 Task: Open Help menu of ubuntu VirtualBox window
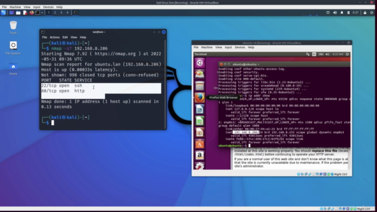[x=251, y=47]
